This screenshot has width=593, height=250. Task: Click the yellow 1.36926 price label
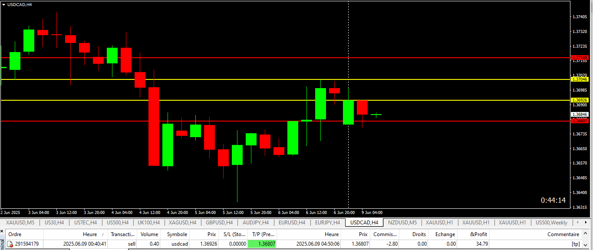[580, 100]
